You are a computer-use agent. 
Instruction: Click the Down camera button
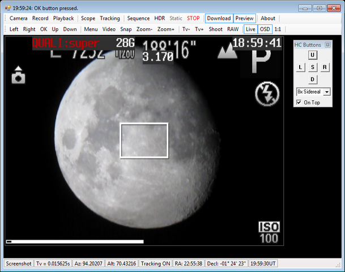(x=70, y=29)
